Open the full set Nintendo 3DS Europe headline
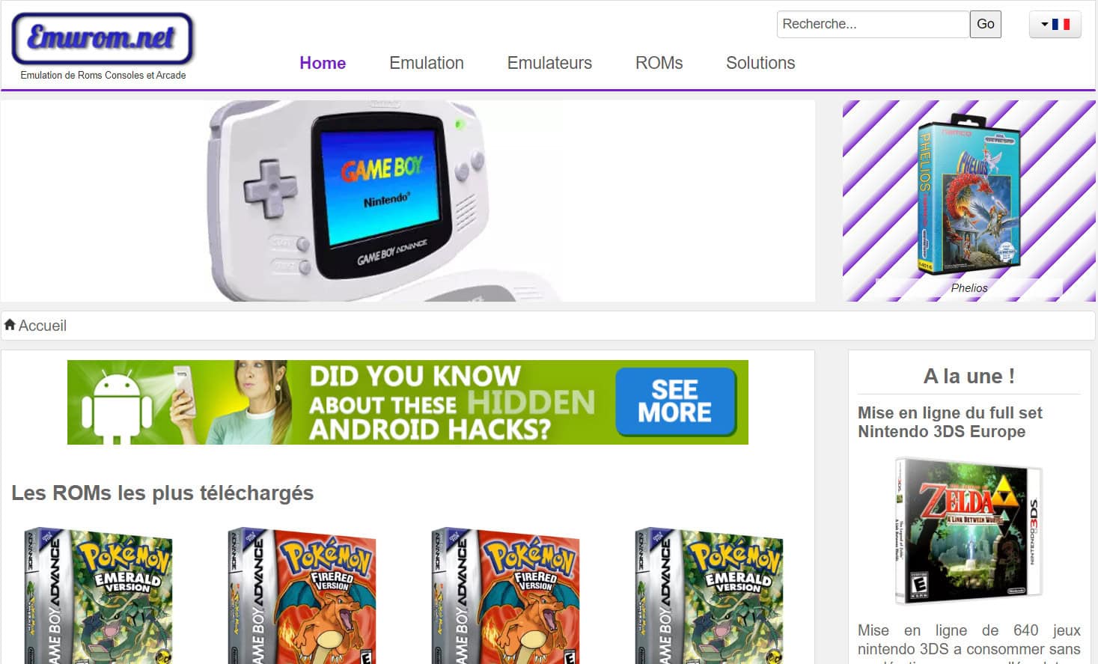1098x664 pixels. (x=950, y=422)
